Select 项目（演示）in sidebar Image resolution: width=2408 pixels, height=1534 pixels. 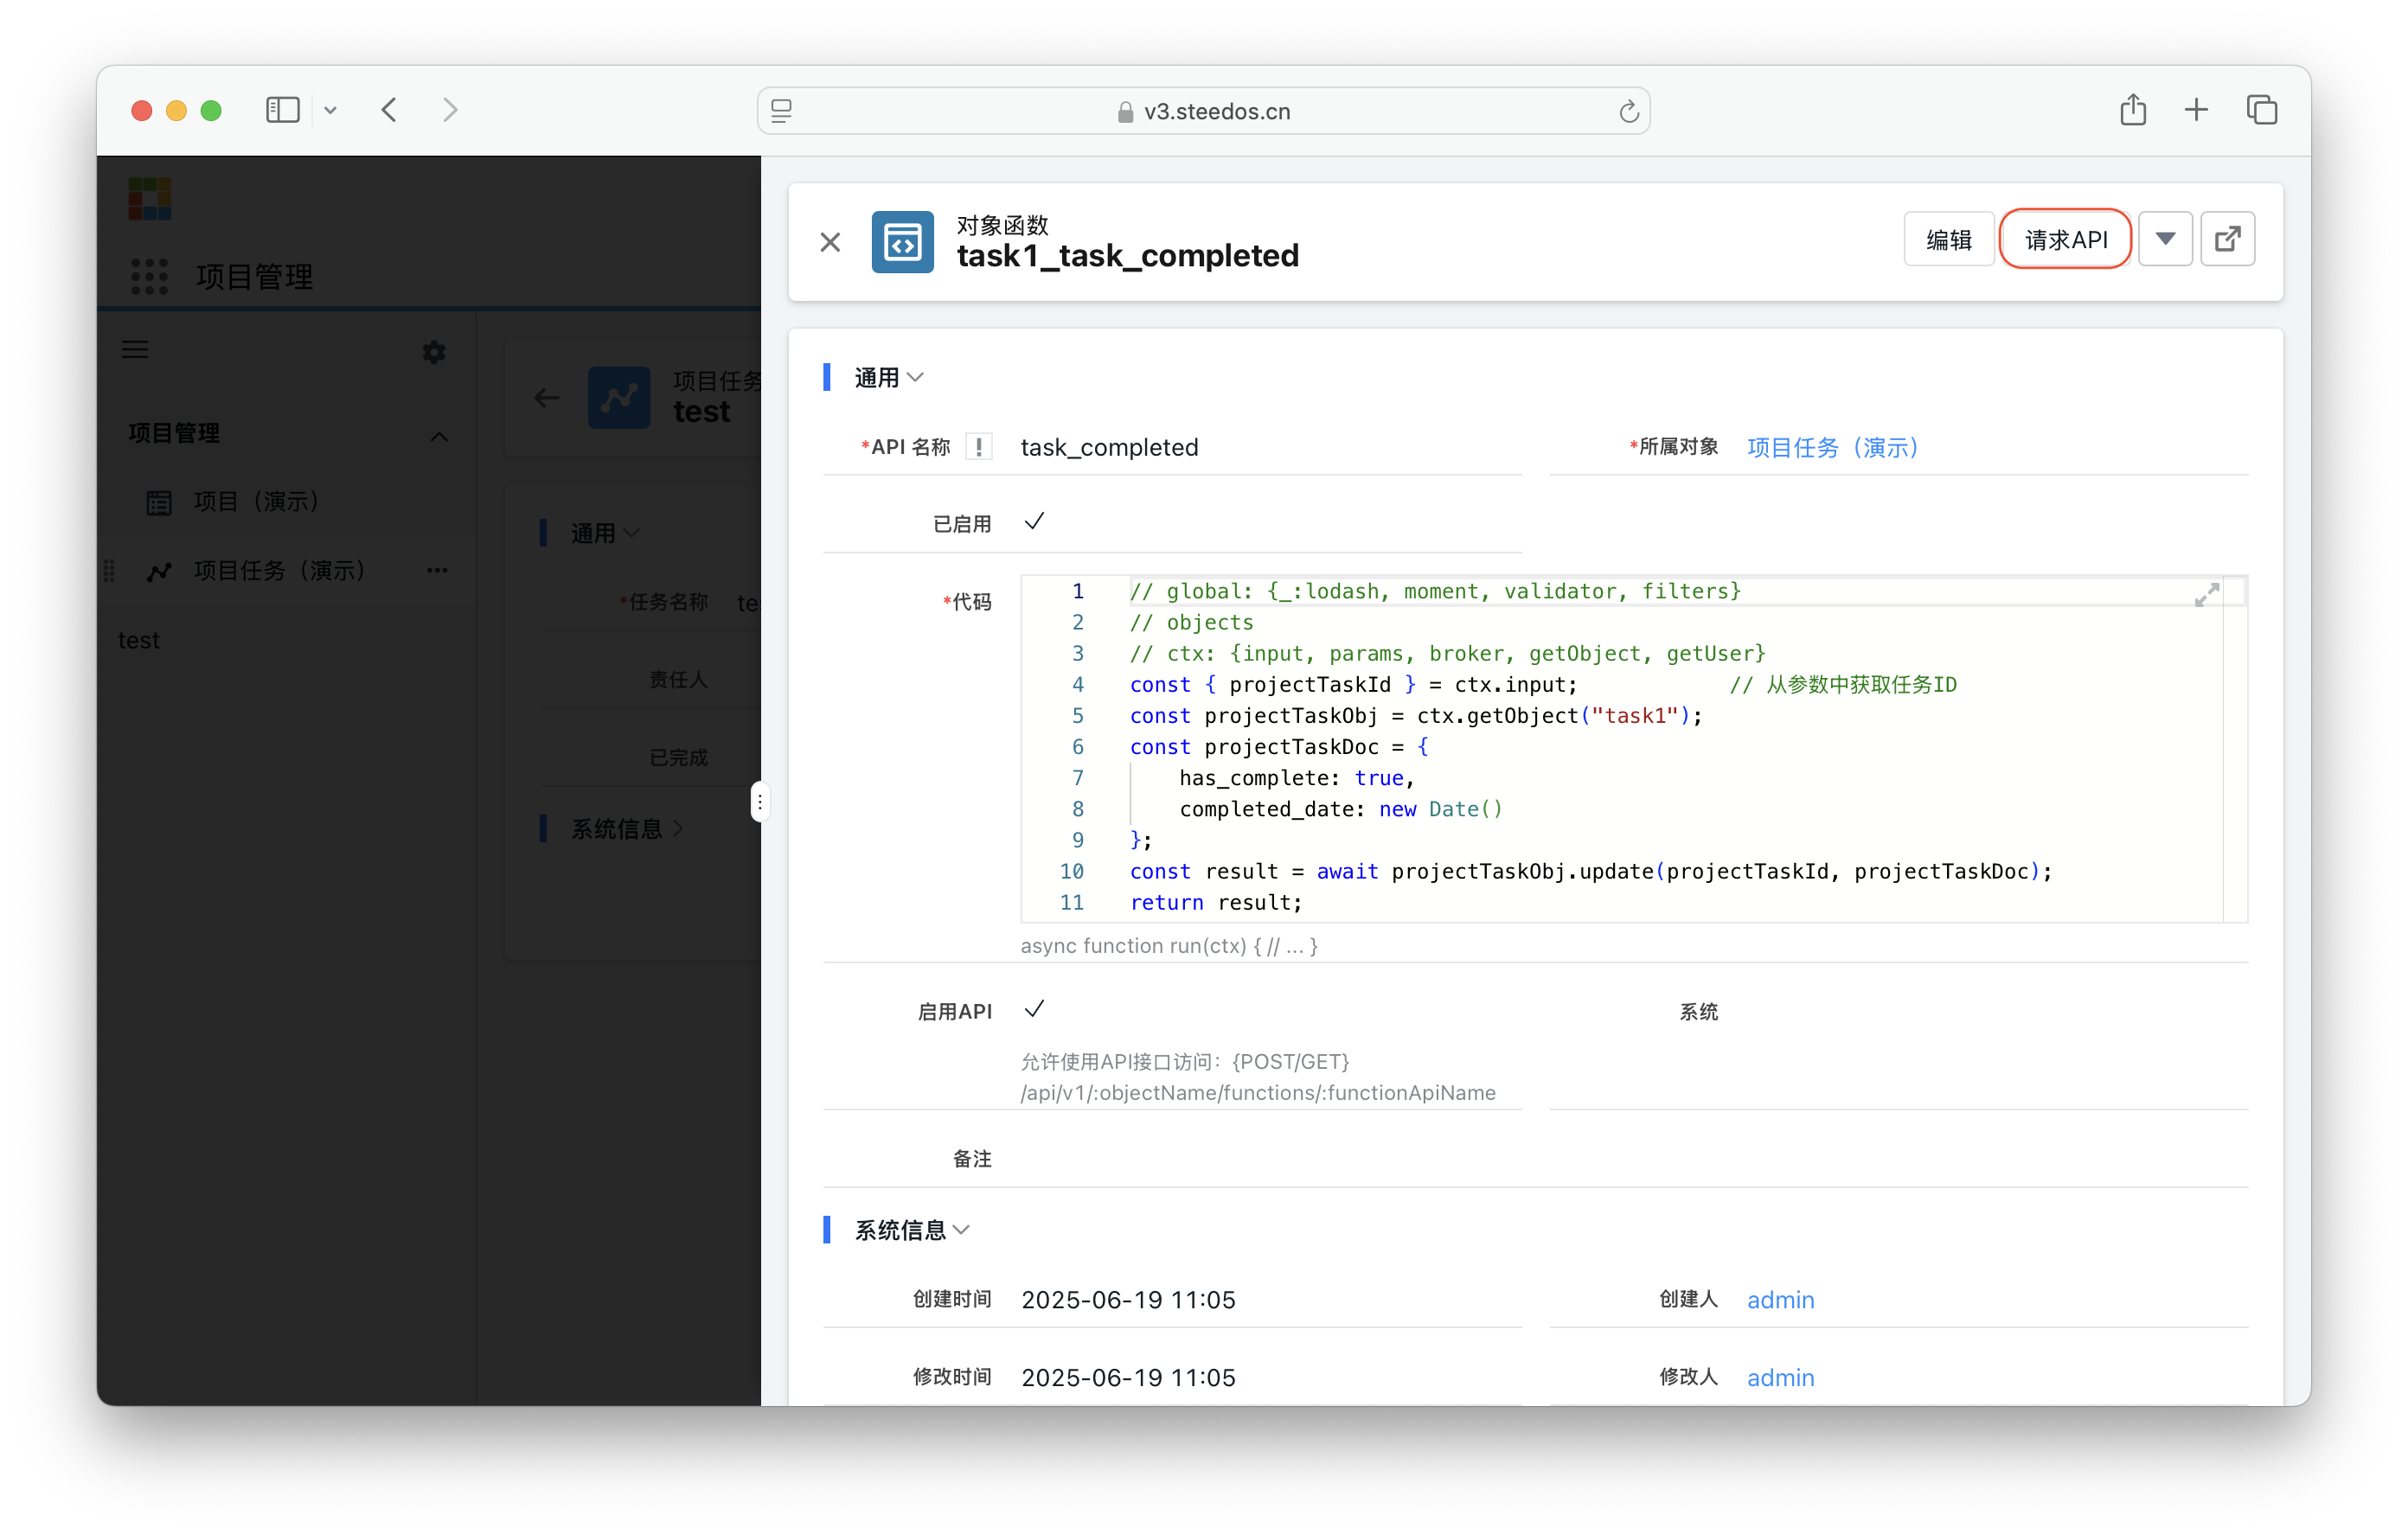click(x=286, y=501)
